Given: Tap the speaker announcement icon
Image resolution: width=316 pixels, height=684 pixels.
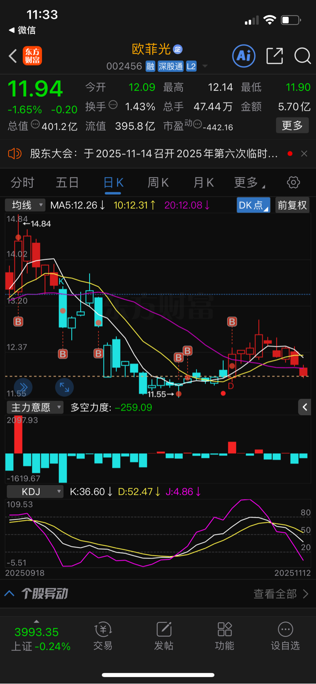Looking at the screenshot, I should pos(14,154).
